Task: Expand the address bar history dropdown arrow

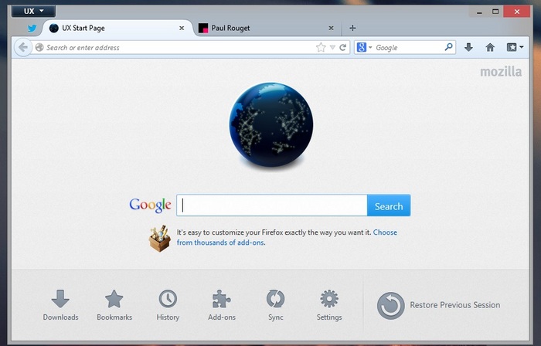Action: [332, 48]
